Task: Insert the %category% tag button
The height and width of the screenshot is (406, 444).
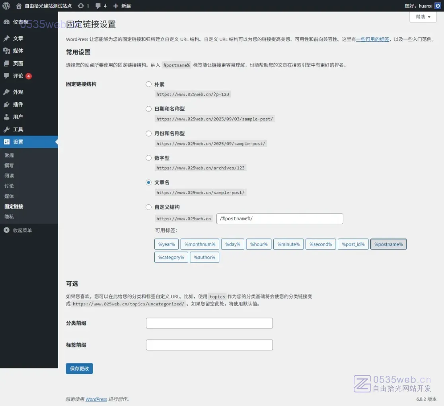Action: pyautogui.click(x=171, y=257)
